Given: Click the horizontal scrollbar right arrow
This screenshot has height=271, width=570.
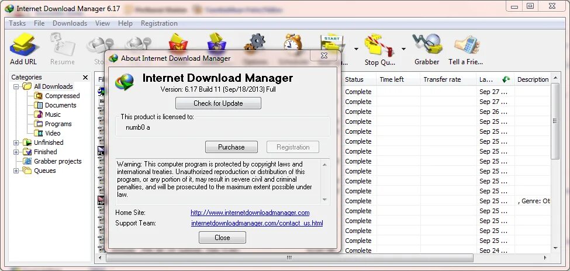Looking at the screenshot, I should coord(545,258).
